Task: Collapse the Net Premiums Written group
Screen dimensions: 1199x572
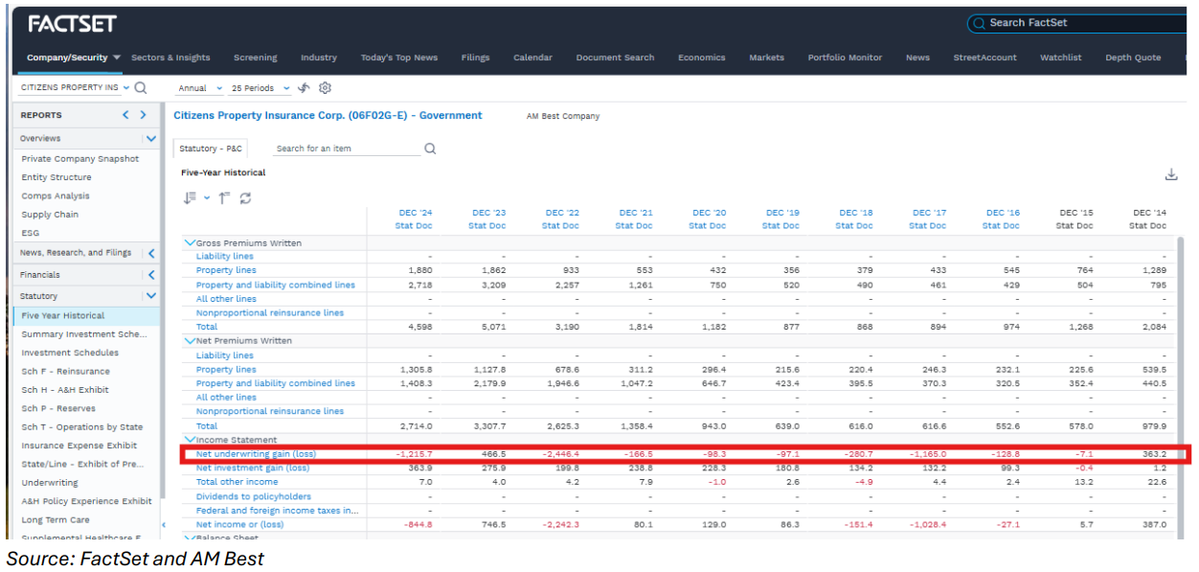Action: coord(190,340)
